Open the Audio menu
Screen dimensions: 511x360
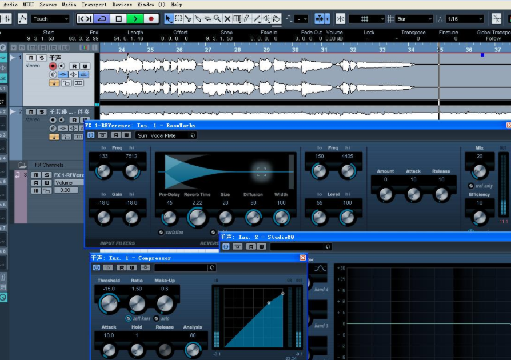[x=10, y=5]
